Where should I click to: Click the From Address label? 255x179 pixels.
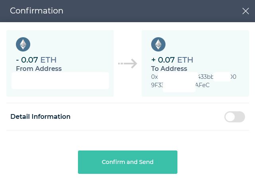tap(39, 69)
